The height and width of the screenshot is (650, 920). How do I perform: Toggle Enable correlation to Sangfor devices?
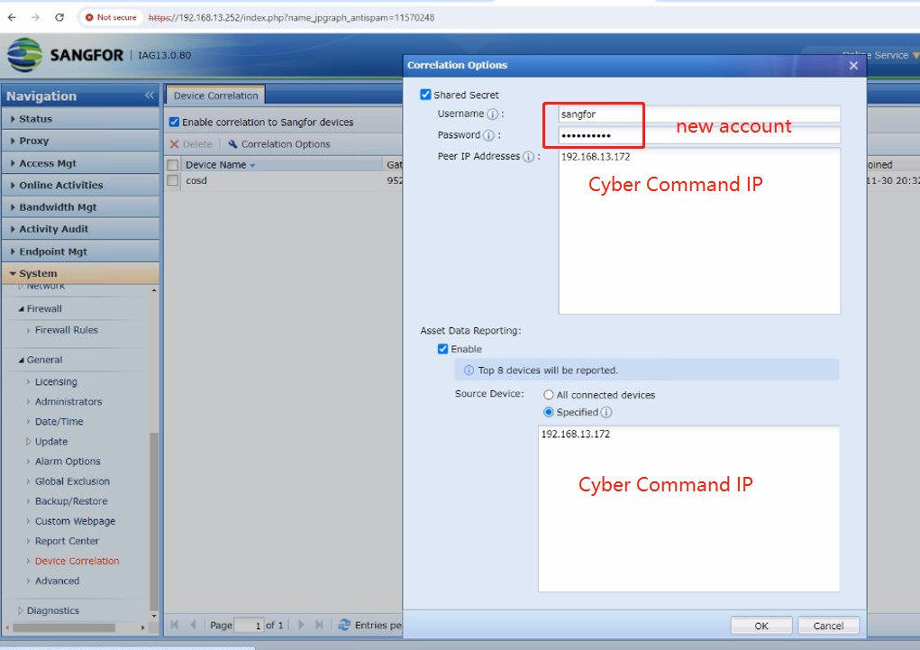174,122
